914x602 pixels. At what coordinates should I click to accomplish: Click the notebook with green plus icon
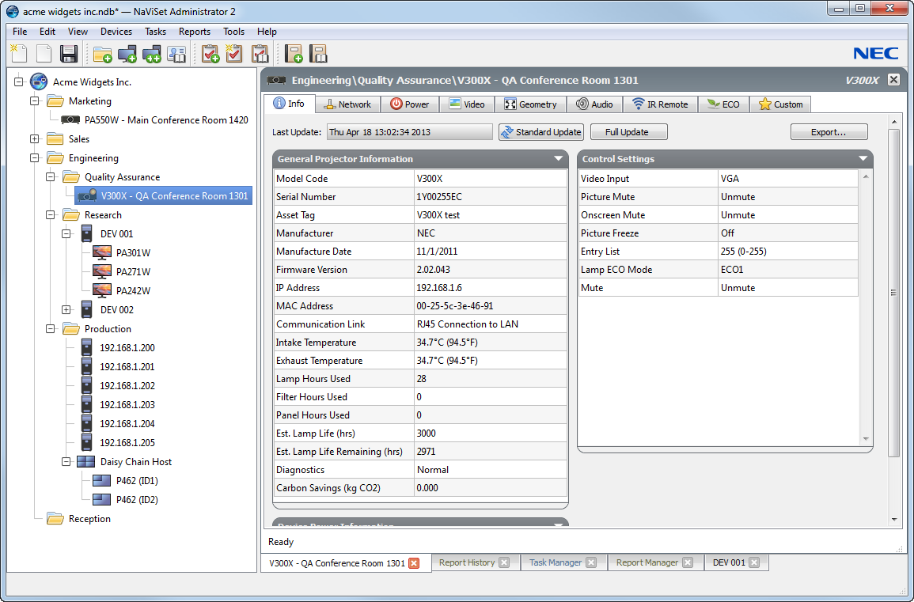[294, 54]
